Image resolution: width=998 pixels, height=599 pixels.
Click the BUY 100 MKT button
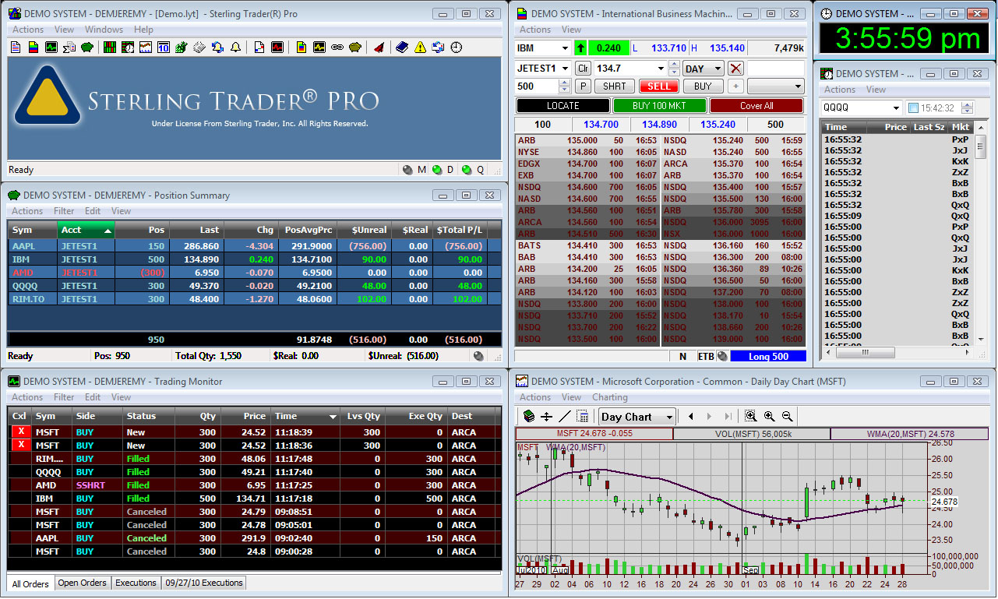[659, 106]
